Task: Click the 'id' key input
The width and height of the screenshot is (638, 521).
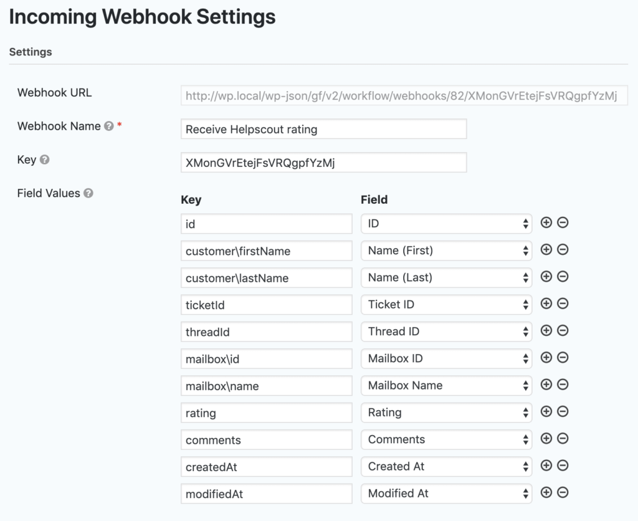Action: coord(267,224)
